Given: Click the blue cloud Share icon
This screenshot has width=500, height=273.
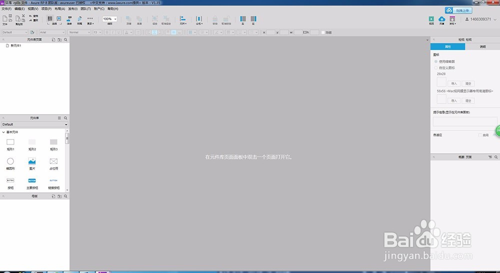Looking at the screenshot, I should [x=441, y=19].
